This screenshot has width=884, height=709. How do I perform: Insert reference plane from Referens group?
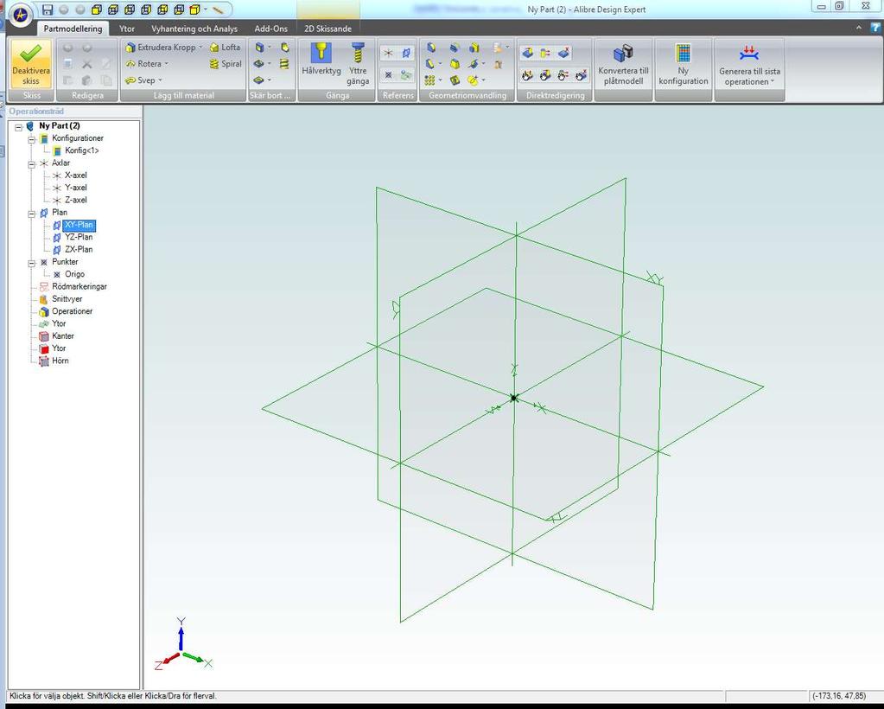coord(406,53)
